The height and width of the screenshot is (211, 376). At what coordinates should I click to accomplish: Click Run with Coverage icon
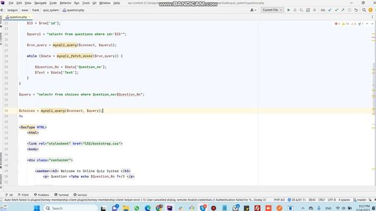pyautogui.click(x=301, y=10)
